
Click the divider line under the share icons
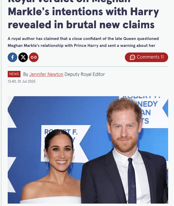point(88,66)
